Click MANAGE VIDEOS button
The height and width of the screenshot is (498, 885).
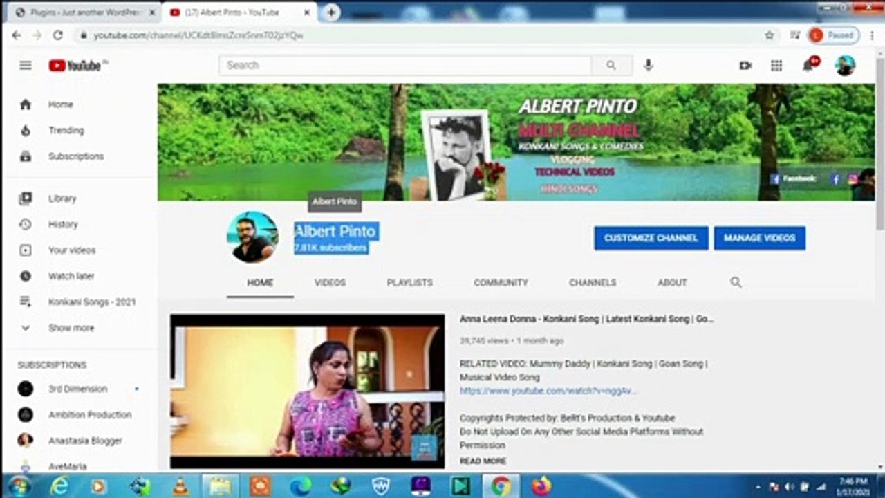(760, 238)
